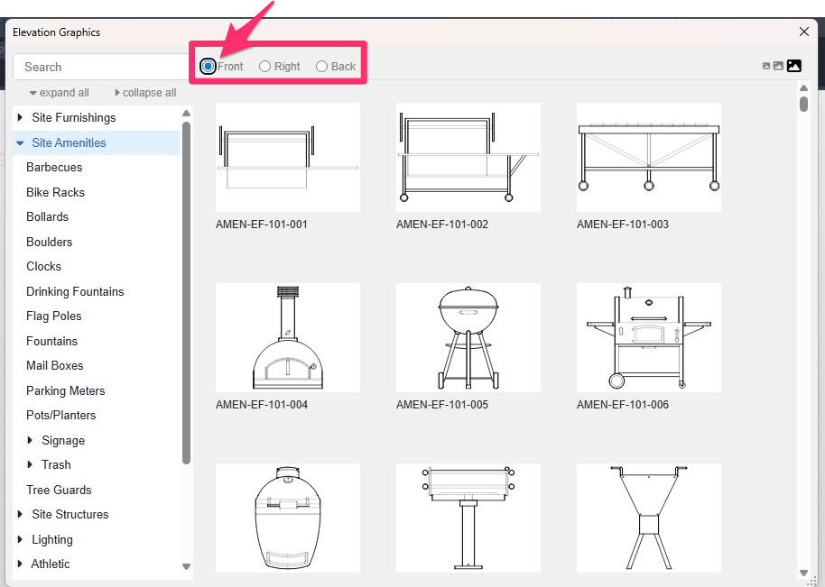Select kettle grill graphic AMEN-EF-101-005
The height and width of the screenshot is (587, 825).
468,337
